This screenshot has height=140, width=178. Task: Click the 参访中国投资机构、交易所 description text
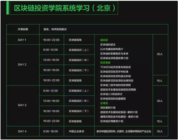pos(124,131)
